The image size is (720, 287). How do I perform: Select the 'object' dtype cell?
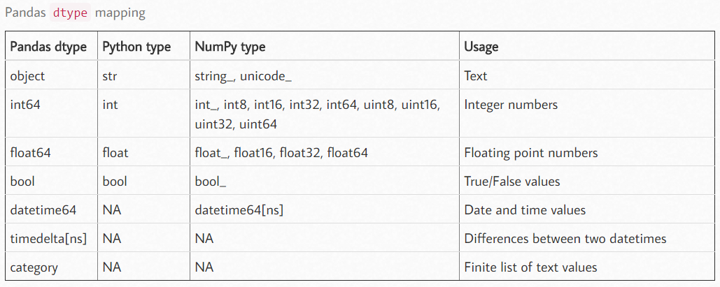29,76
